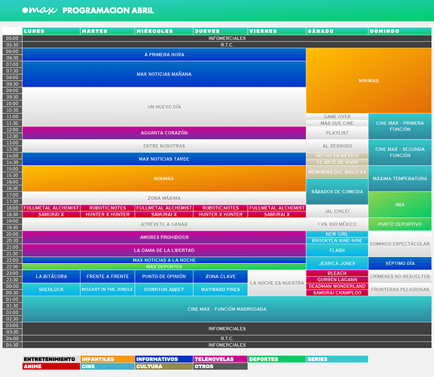This screenshot has width=434, height=377.
Task: Select the FRENTE A FRENTE slot
Action: point(108,276)
